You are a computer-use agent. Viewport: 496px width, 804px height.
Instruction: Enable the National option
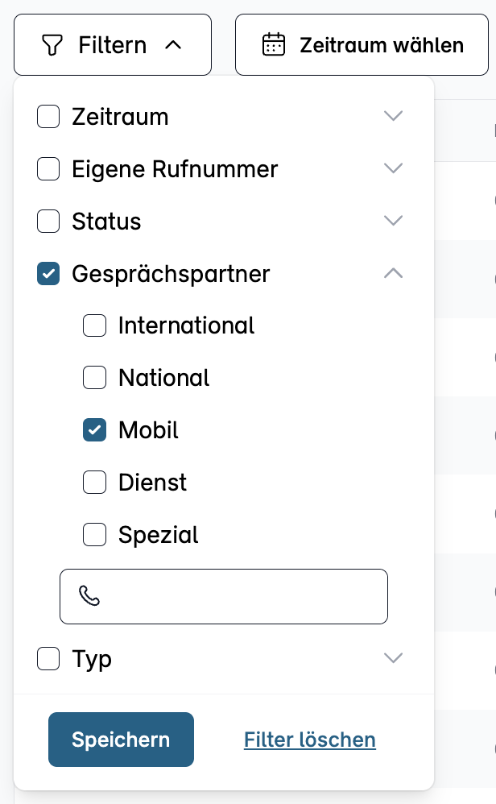pyautogui.click(x=95, y=378)
